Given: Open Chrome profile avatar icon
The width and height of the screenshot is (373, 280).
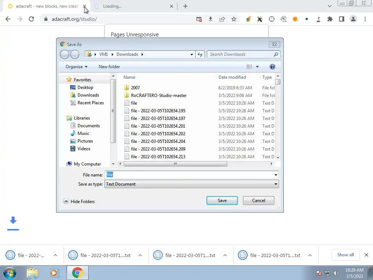Looking at the screenshot, I should pos(353,19).
